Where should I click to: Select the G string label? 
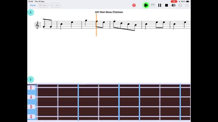point(31,117)
